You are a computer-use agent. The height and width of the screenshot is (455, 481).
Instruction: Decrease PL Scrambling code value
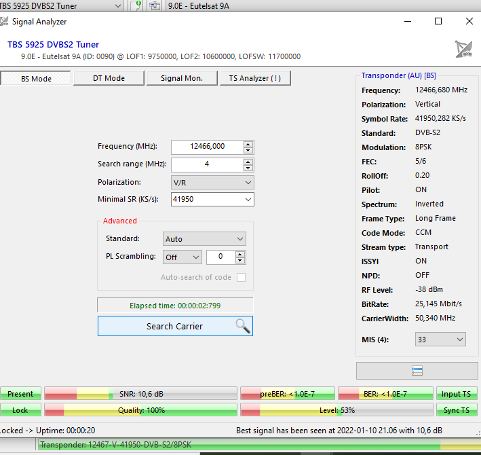[x=240, y=261]
